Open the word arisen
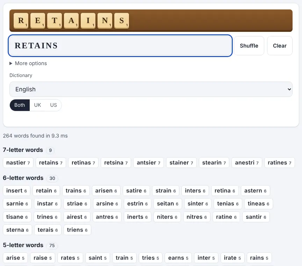Screen dimensions: 302x266 [106, 191]
